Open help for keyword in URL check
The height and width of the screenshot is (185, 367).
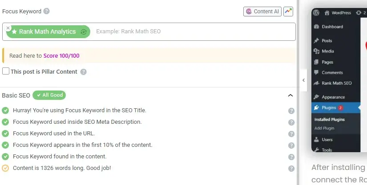pyautogui.click(x=291, y=134)
